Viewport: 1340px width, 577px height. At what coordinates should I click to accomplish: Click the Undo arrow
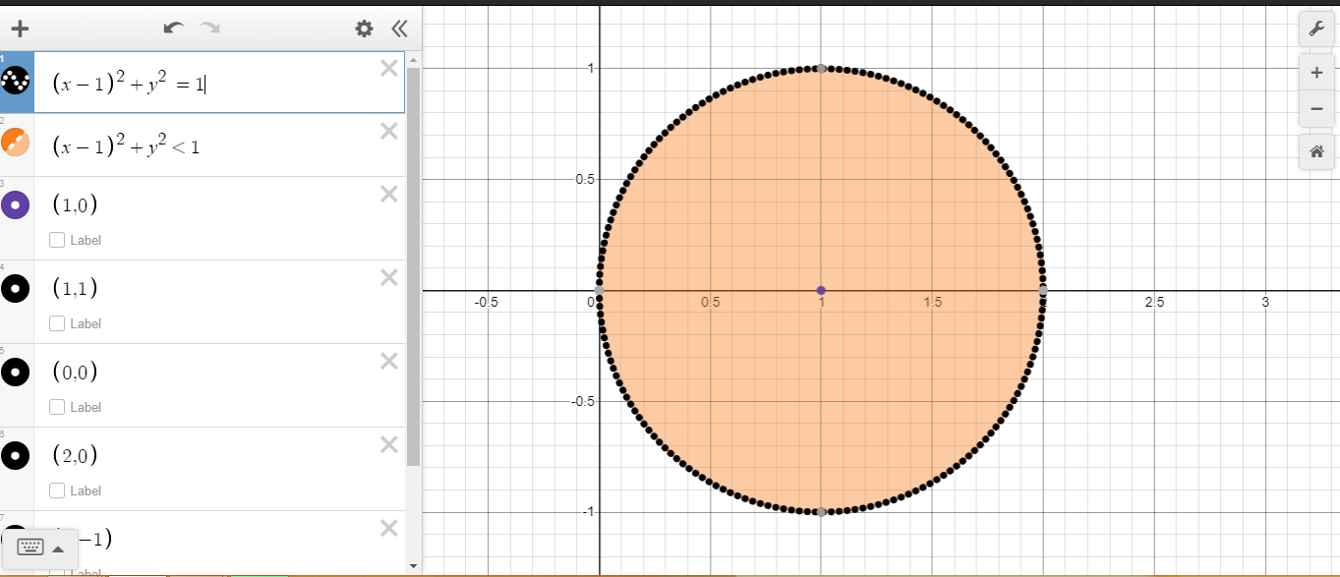(174, 29)
